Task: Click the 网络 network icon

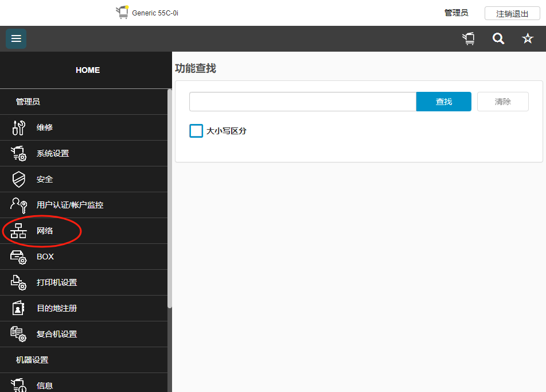Action: (19, 231)
